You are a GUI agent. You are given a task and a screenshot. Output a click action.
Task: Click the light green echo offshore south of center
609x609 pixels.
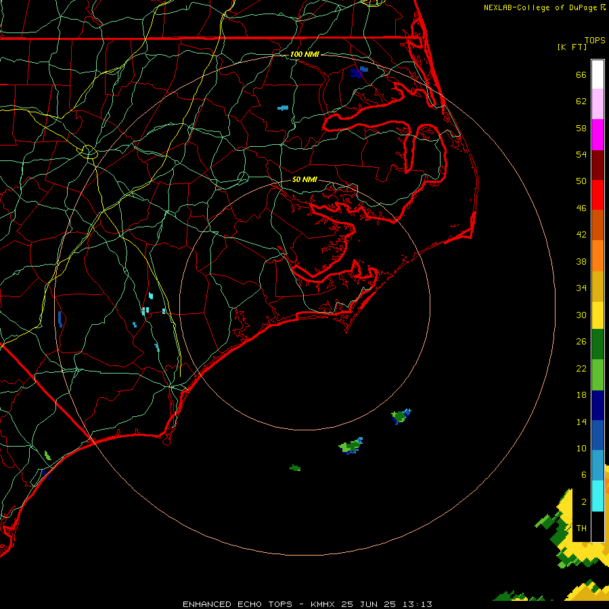pos(351,446)
